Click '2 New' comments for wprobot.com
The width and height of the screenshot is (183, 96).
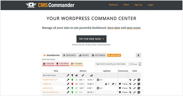125,88
